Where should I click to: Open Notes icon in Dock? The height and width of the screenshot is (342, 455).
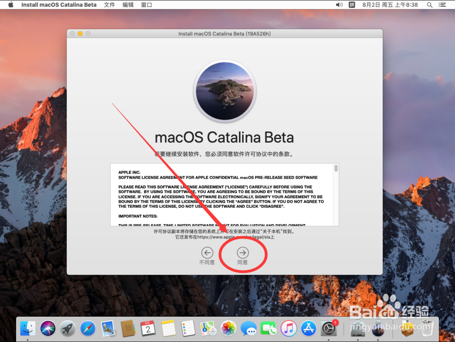(168, 328)
